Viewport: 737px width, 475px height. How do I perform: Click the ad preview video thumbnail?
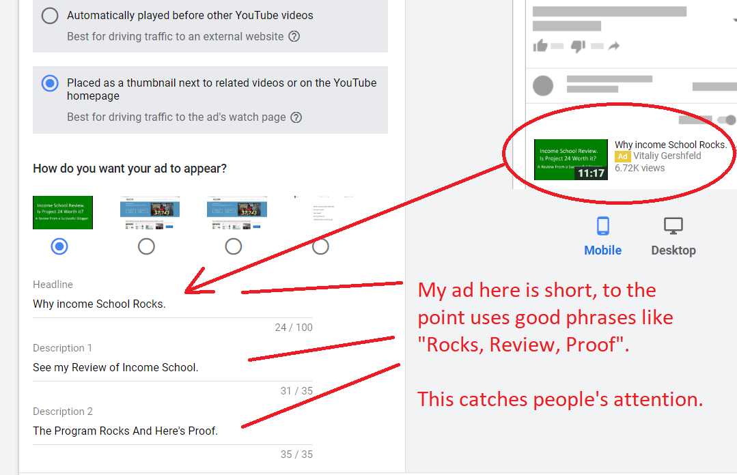570,160
